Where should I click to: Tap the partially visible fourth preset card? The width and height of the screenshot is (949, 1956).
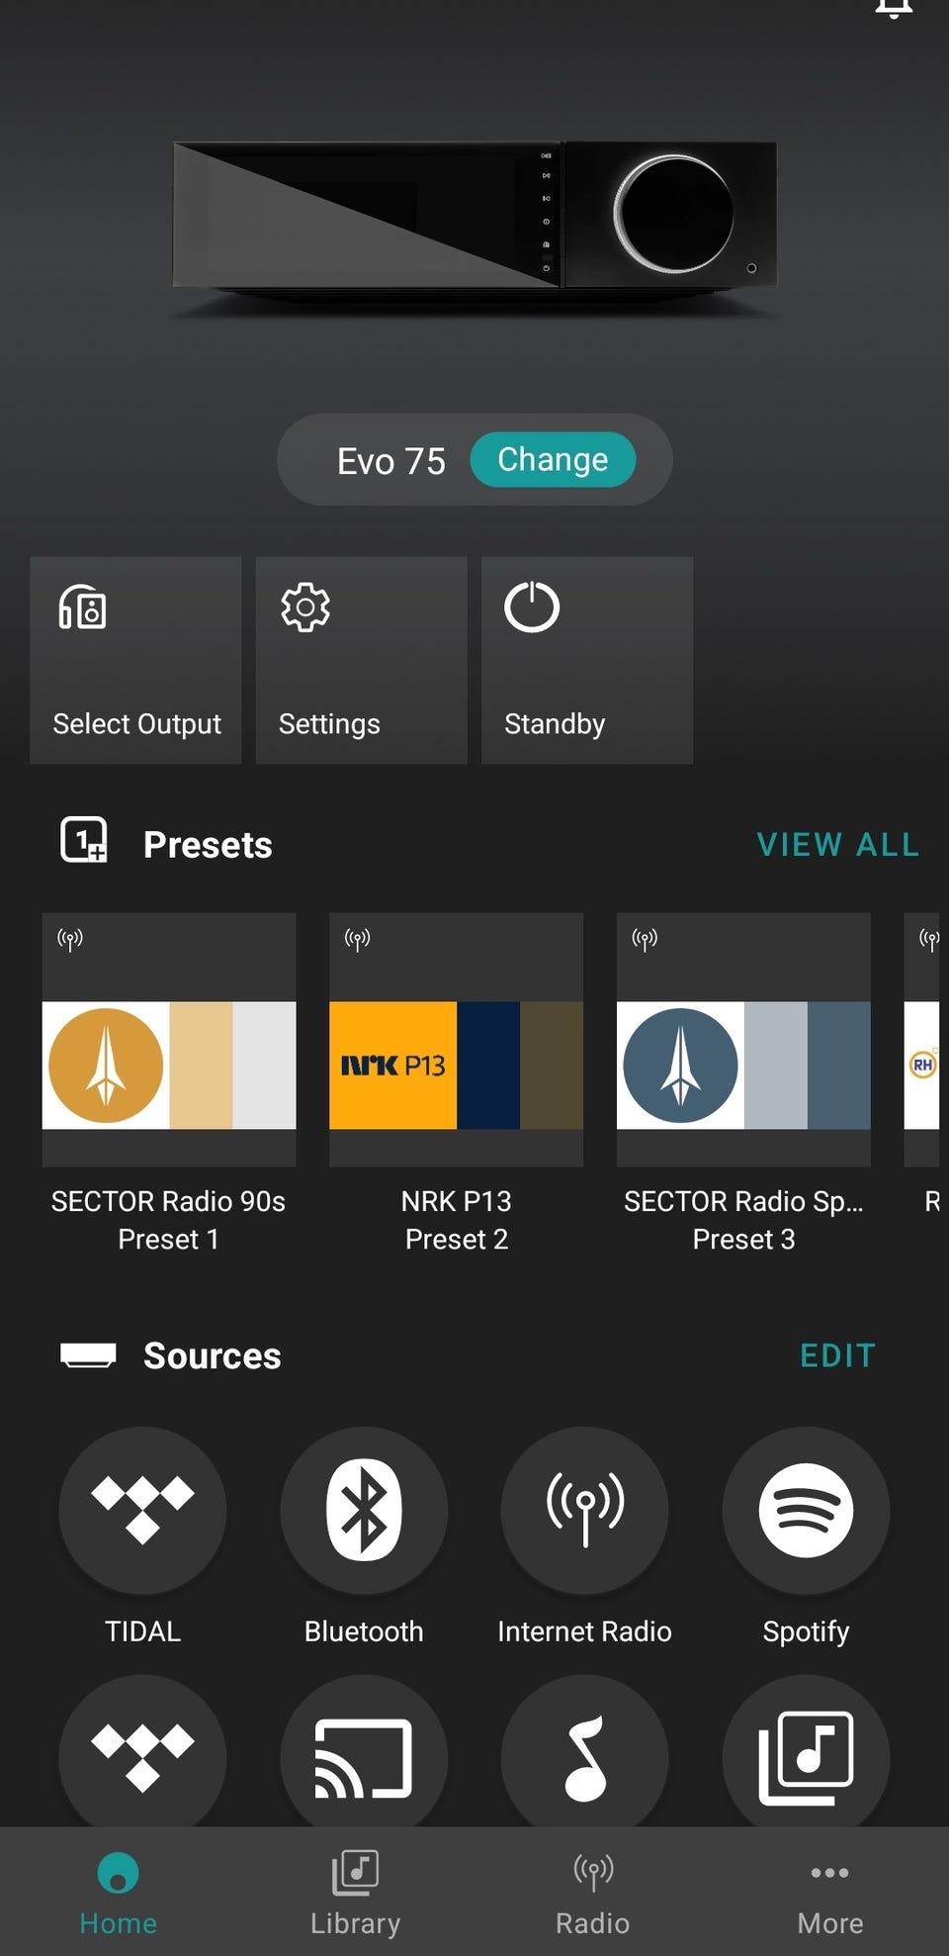(922, 1040)
